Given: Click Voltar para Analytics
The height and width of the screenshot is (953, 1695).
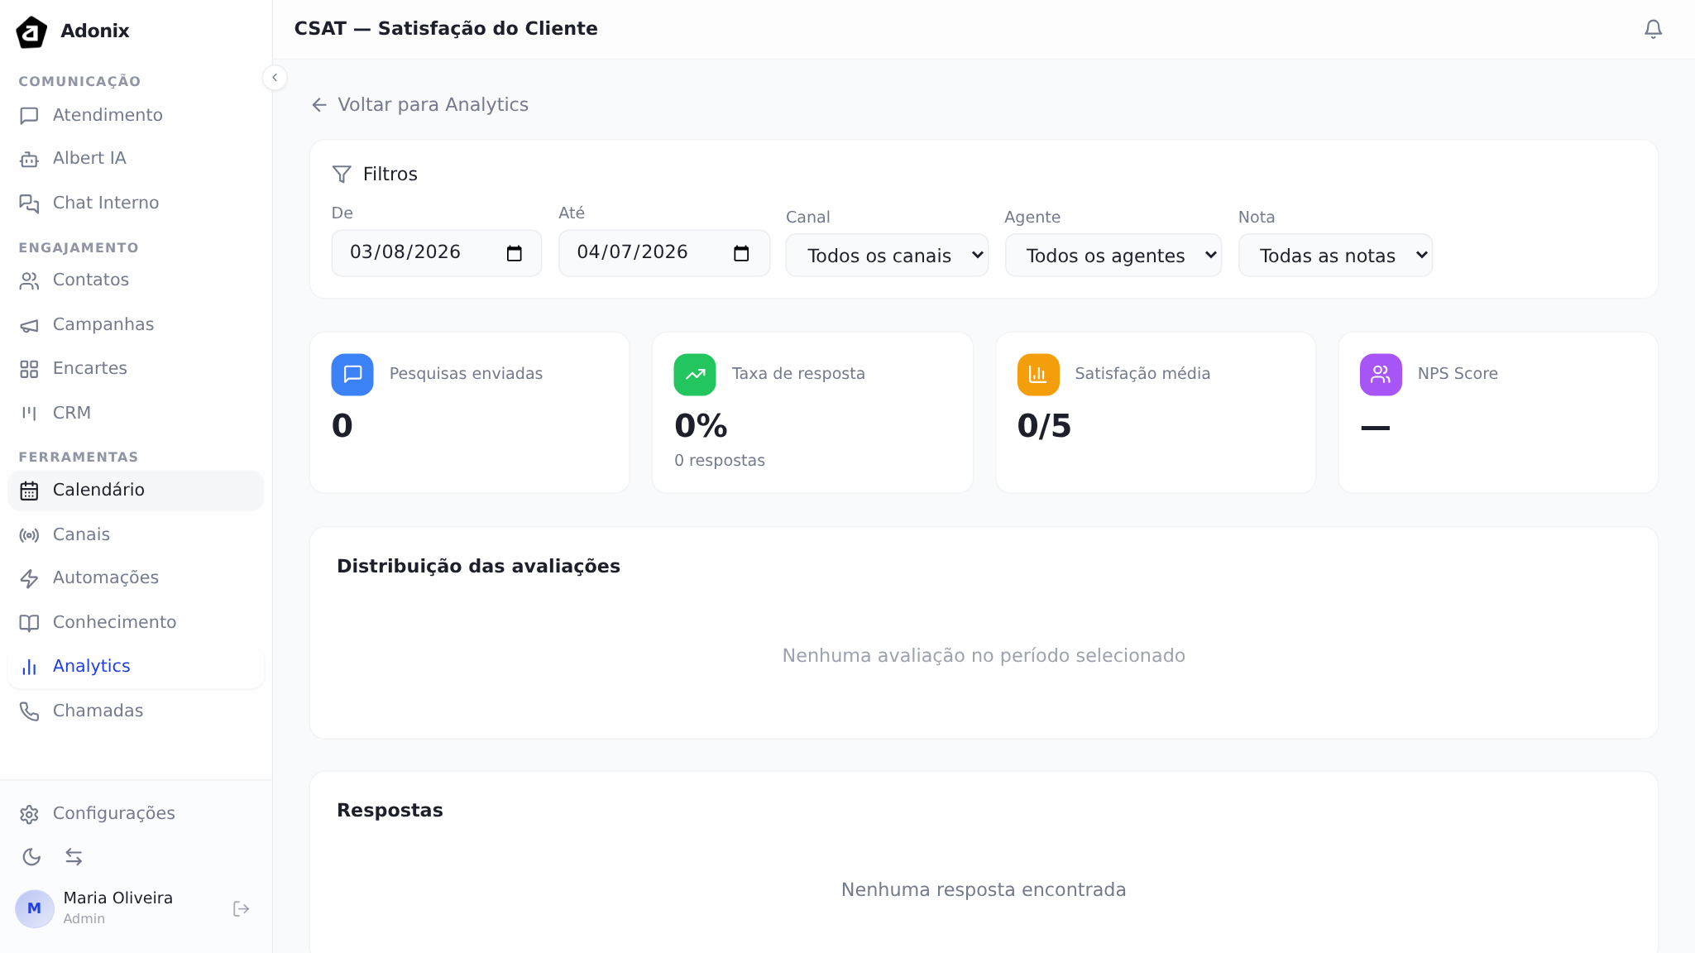Looking at the screenshot, I should [419, 104].
